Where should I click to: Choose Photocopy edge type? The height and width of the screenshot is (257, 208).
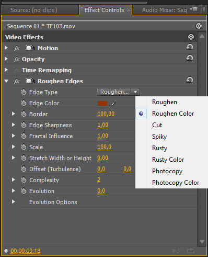point(171,171)
